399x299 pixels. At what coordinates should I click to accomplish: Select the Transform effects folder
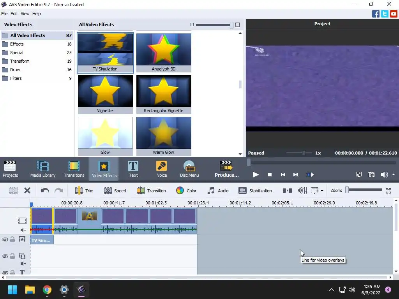click(37, 61)
